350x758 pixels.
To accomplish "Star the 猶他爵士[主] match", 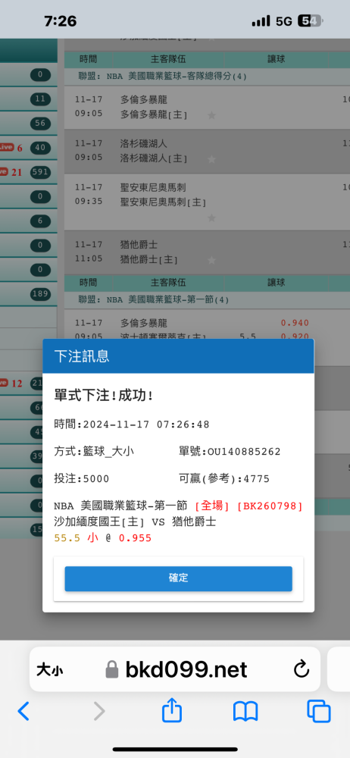I will [x=211, y=260].
